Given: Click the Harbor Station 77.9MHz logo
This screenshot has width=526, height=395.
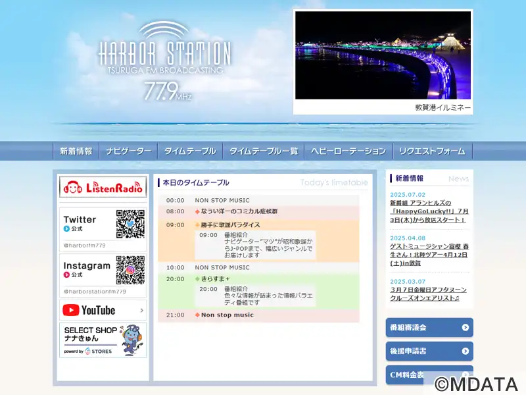Looking at the screenshot, I should pos(165,61).
